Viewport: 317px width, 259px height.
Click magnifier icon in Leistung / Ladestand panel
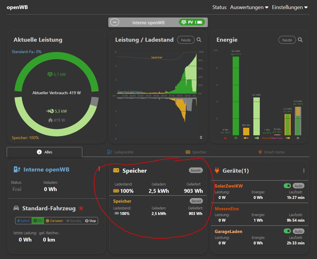(x=199, y=40)
